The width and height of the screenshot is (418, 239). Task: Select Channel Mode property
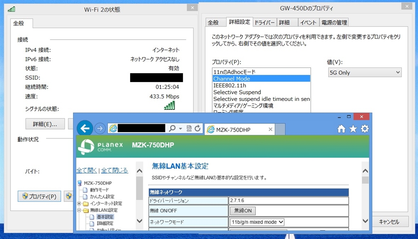coord(261,79)
